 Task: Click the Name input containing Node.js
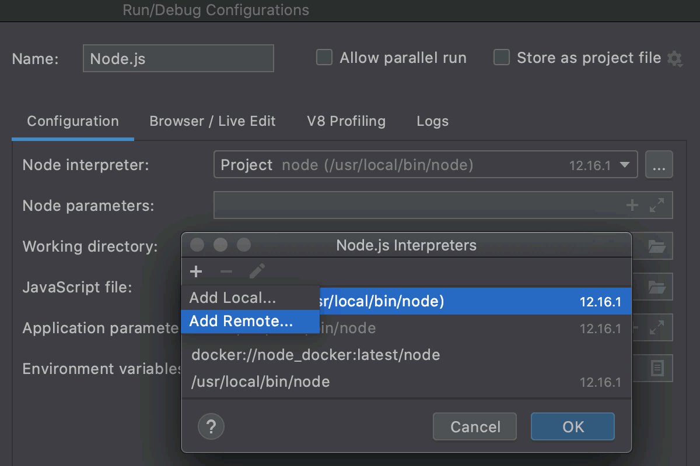[x=178, y=58]
